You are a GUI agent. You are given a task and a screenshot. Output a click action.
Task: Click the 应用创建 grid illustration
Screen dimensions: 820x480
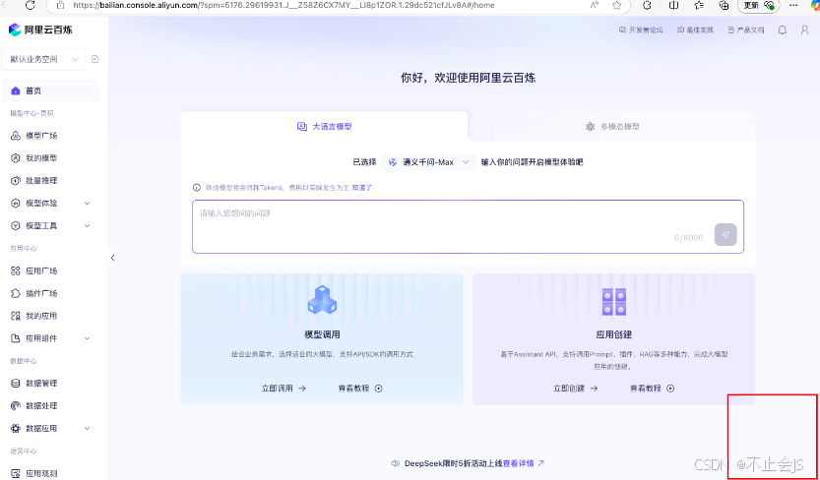tap(614, 301)
